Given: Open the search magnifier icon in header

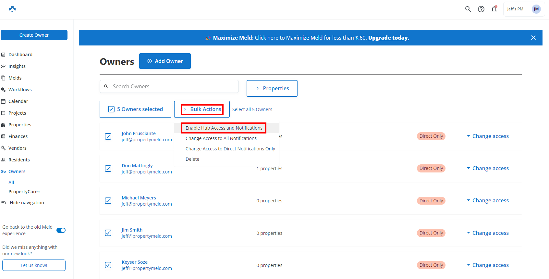Looking at the screenshot, I should (468, 9).
